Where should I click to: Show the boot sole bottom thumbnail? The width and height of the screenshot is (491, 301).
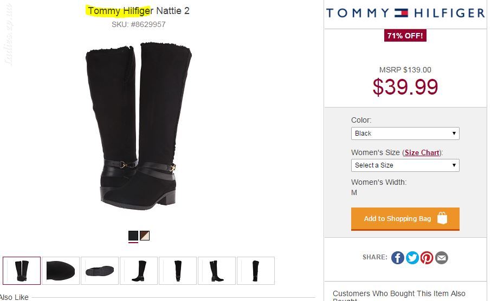click(x=100, y=271)
